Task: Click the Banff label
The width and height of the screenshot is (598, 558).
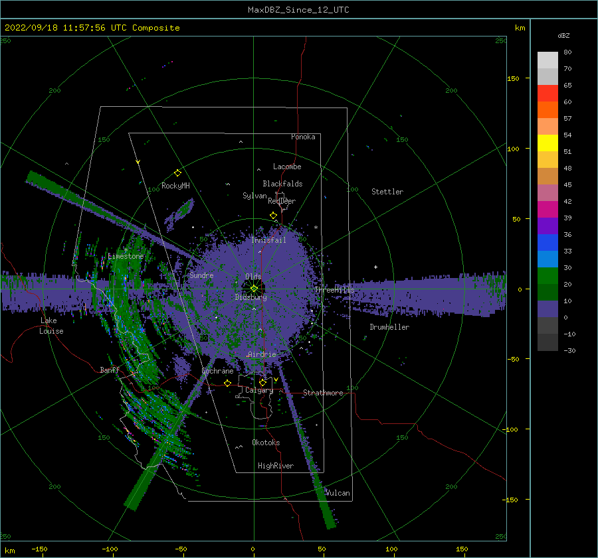Action: click(x=110, y=370)
